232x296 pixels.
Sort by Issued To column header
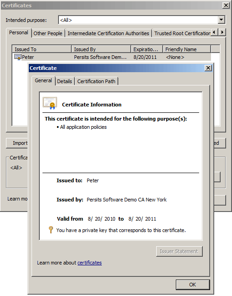pos(42,49)
